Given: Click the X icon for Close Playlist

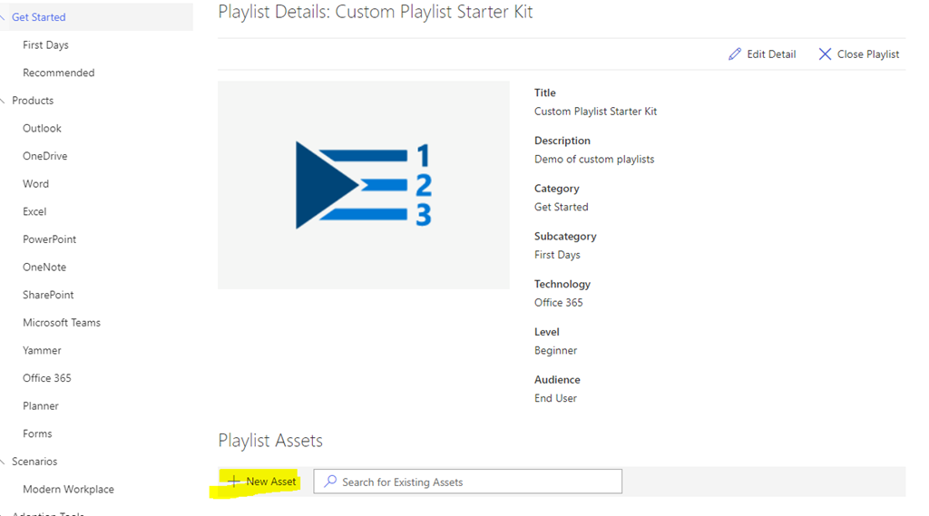Looking at the screenshot, I should click(825, 54).
